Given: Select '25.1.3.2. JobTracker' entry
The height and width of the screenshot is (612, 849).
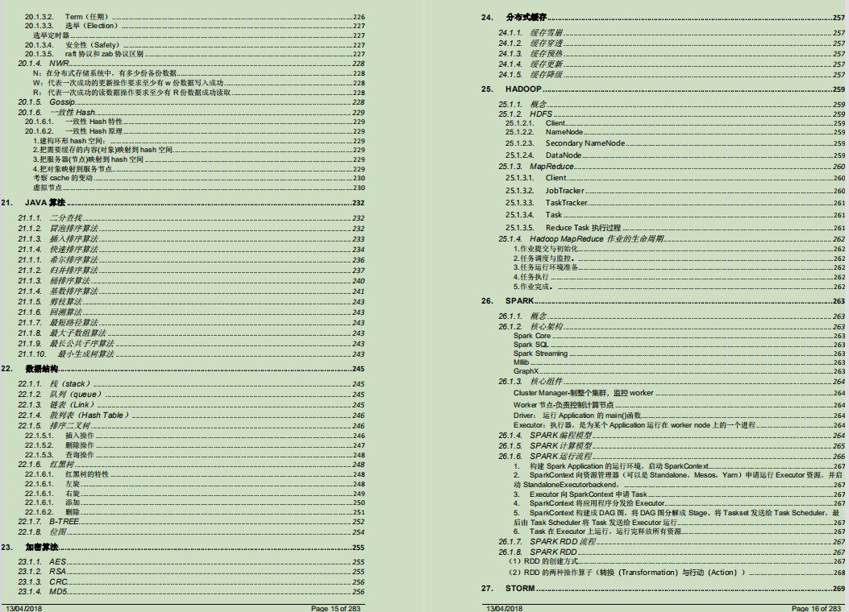Looking at the screenshot, I should pos(675,190).
